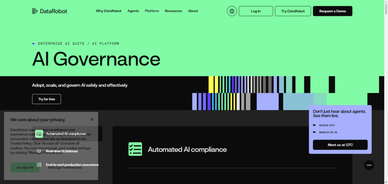Click the AI Governance heading
The width and height of the screenshot is (388, 184).
[96, 59]
